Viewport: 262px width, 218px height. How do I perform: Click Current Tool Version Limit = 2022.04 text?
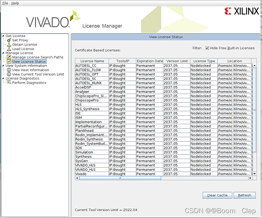click(106, 210)
